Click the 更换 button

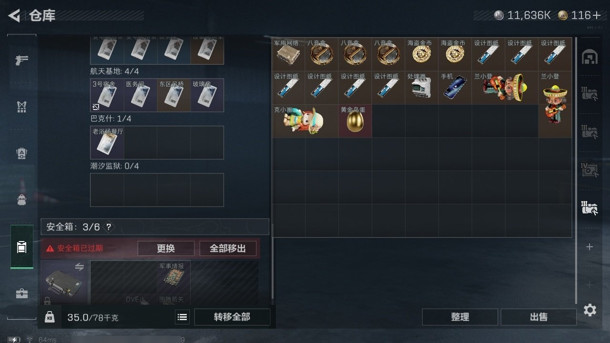pyautogui.click(x=166, y=248)
